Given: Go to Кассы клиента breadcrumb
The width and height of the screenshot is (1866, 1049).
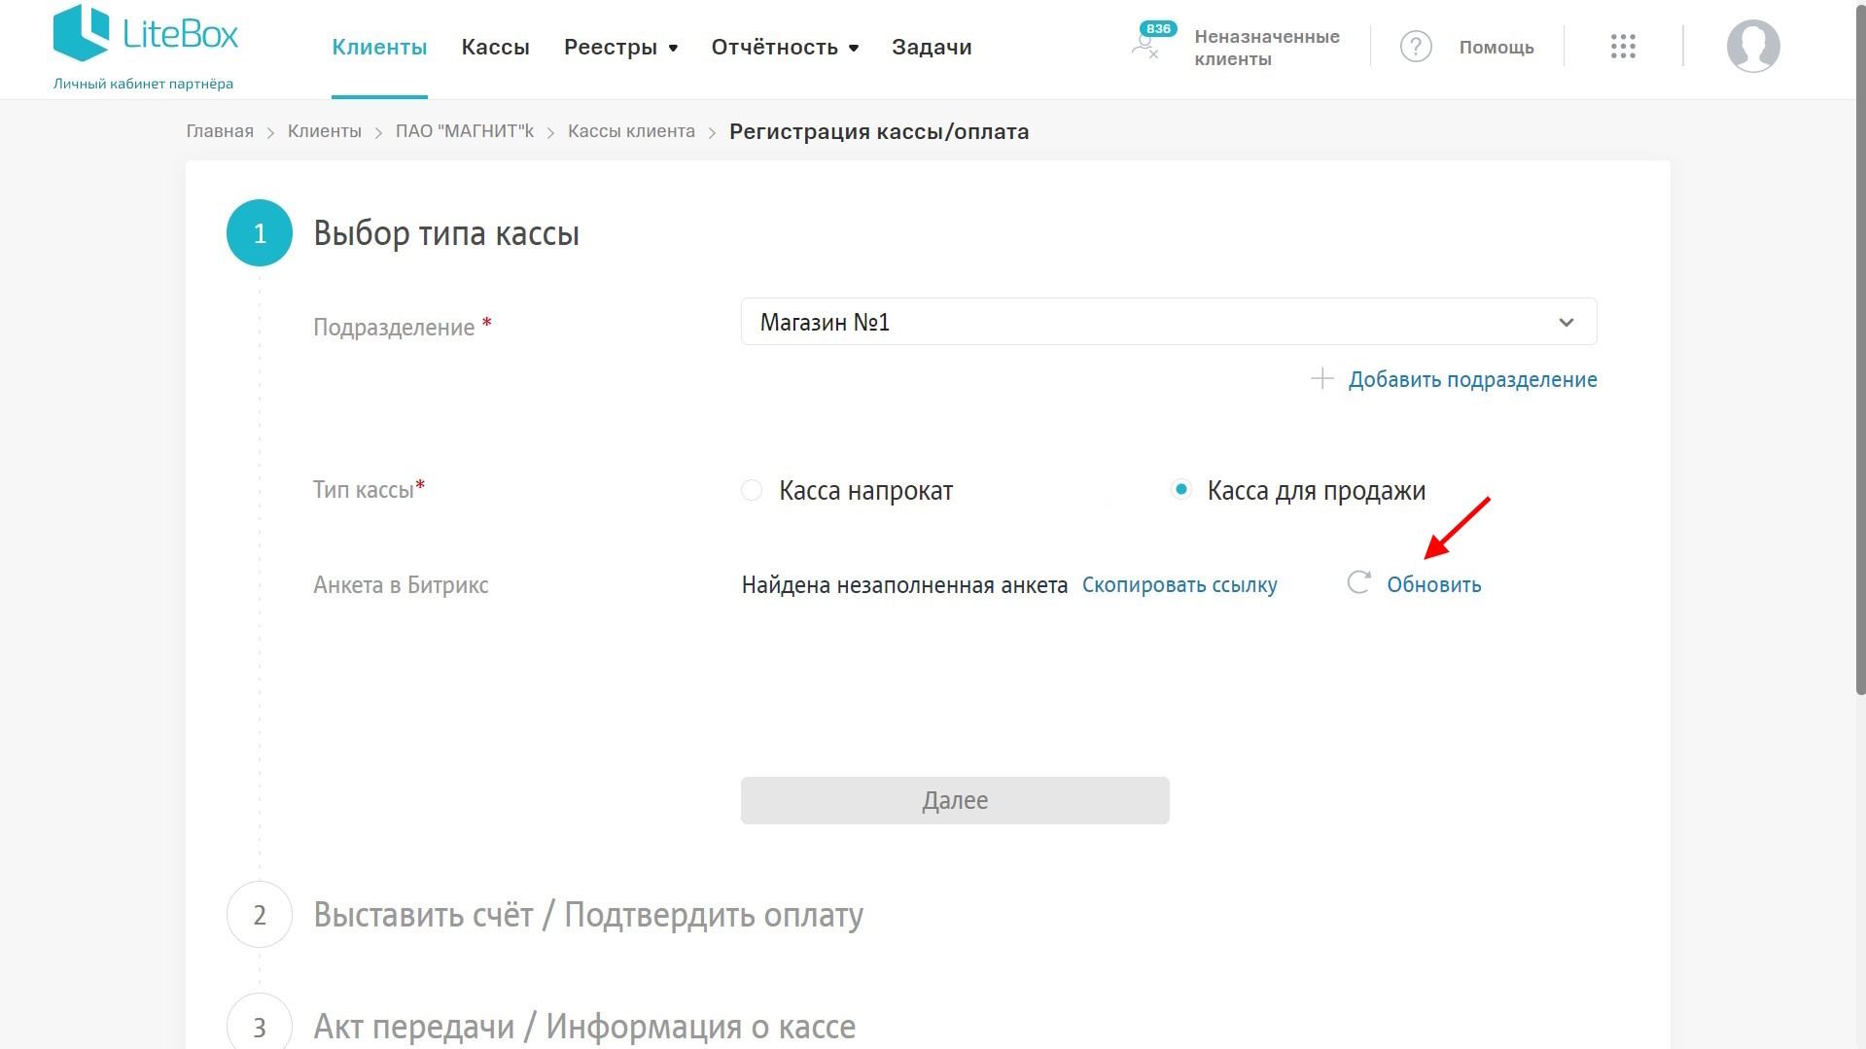Looking at the screenshot, I should pyautogui.click(x=631, y=131).
